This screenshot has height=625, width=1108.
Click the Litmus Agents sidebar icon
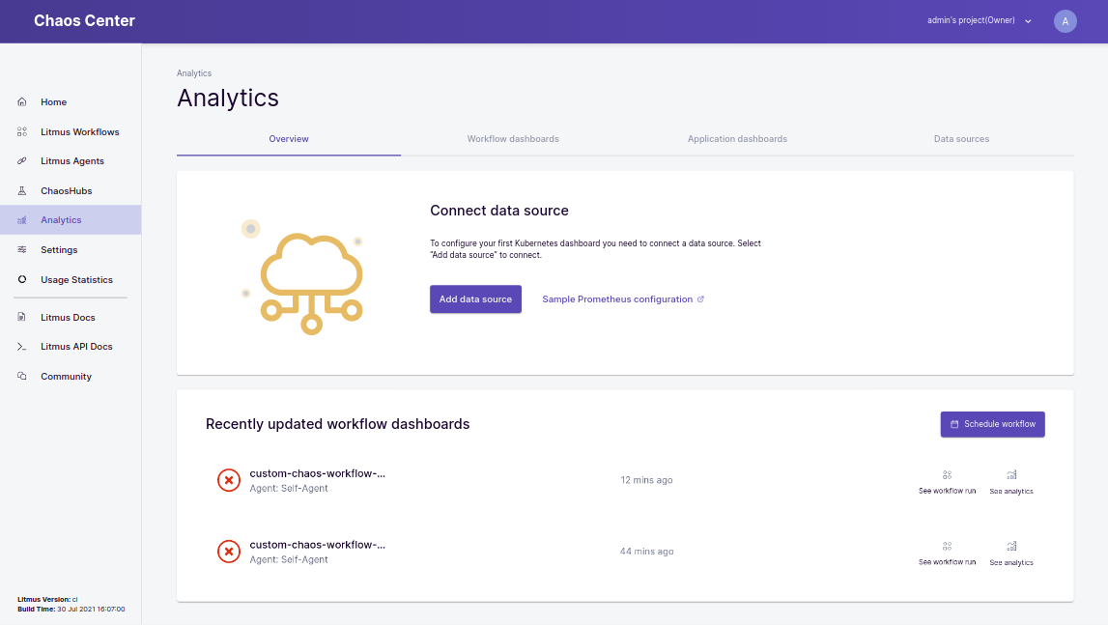click(22, 161)
